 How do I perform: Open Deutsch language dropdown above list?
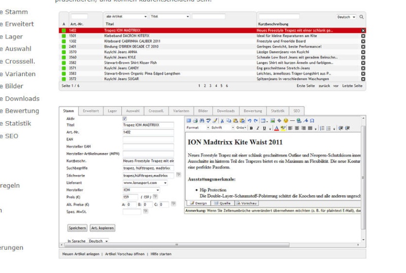click(x=346, y=17)
